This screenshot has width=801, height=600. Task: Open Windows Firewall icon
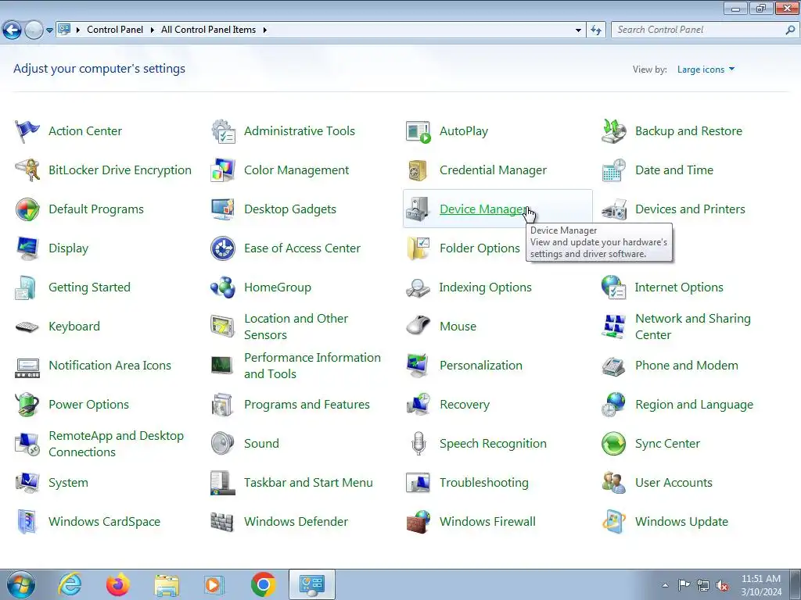point(418,521)
